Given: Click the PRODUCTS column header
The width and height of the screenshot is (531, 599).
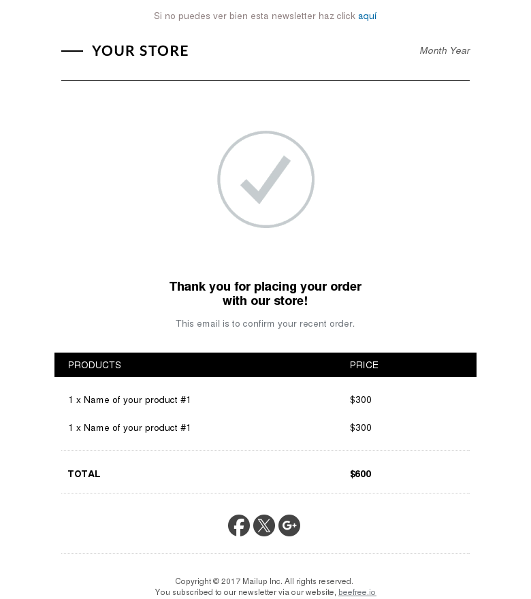Looking at the screenshot, I should coord(95,365).
